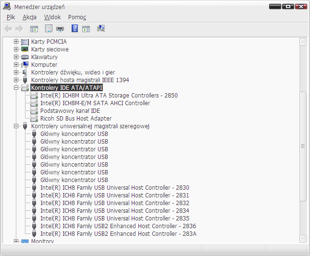
Task: Expand the Komputer node
Action: pos(16,64)
